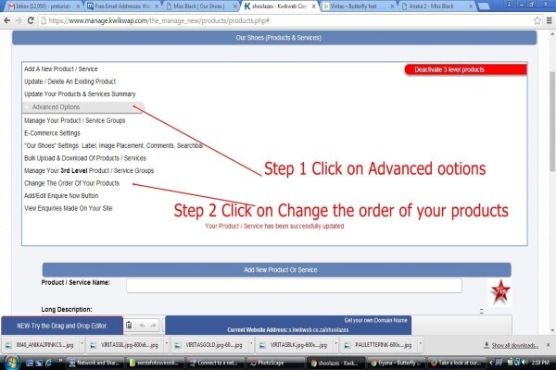The image size is (556, 370).
Task: Go back with the browser back arrow
Action: click(x=6, y=20)
